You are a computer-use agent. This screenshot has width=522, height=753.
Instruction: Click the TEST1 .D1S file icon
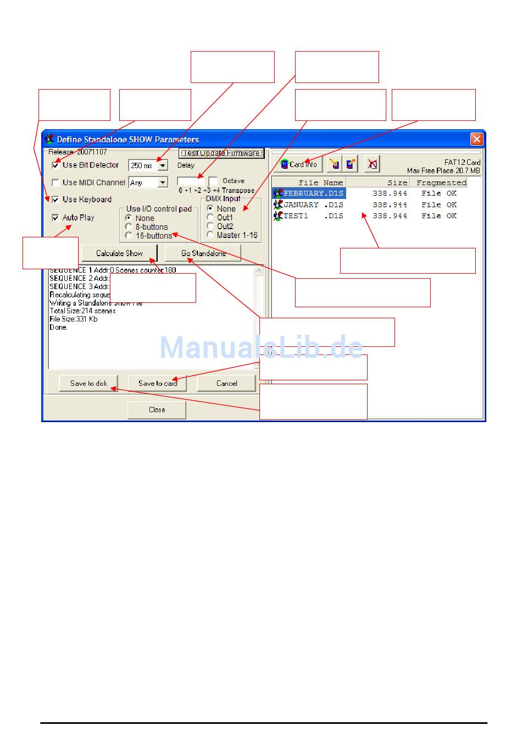[x=278, y=216]
